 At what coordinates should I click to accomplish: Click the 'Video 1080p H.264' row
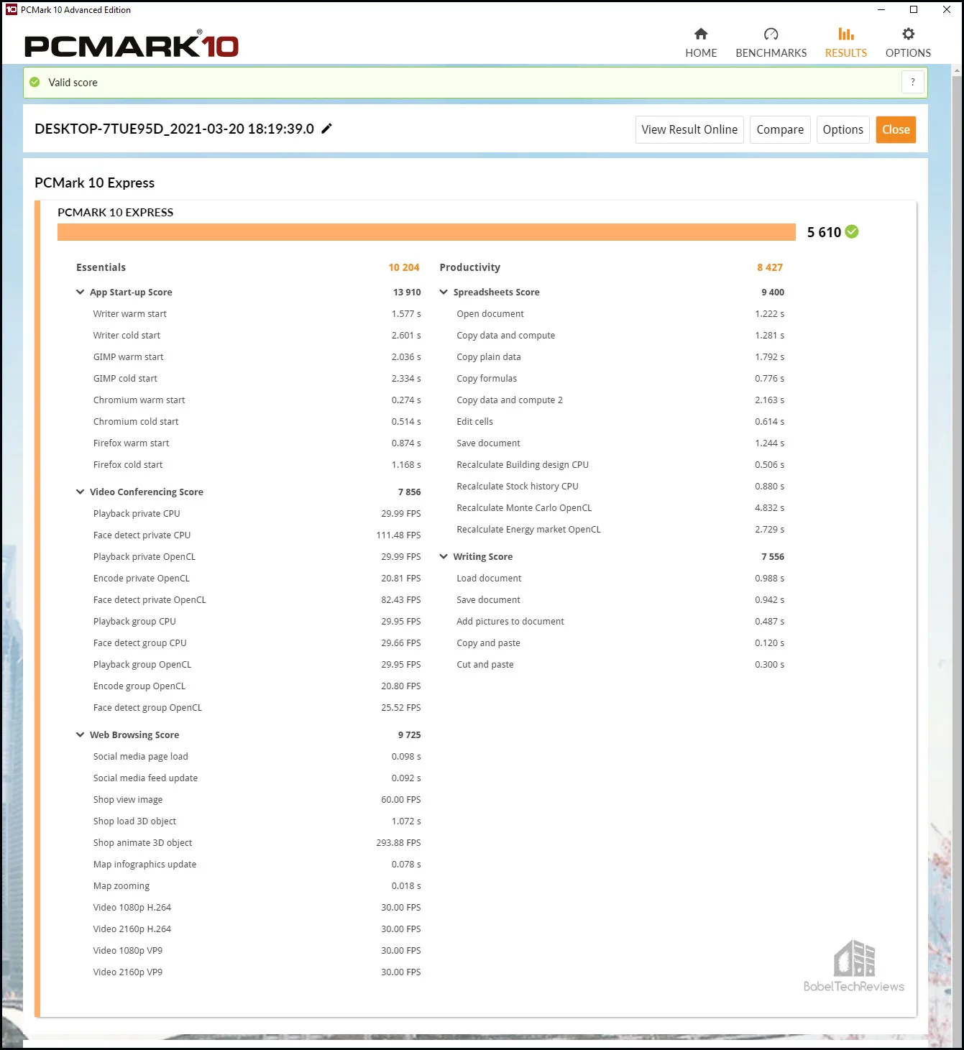point(257,908)
